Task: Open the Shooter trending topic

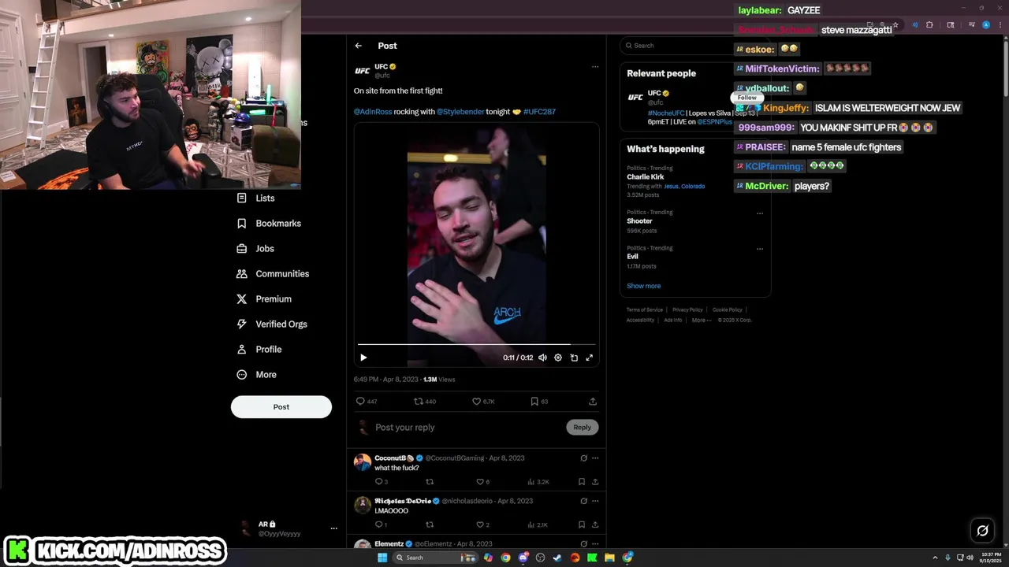Action: pos(639,221)
